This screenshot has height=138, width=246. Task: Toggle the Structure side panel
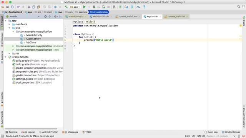click(2, 39)
